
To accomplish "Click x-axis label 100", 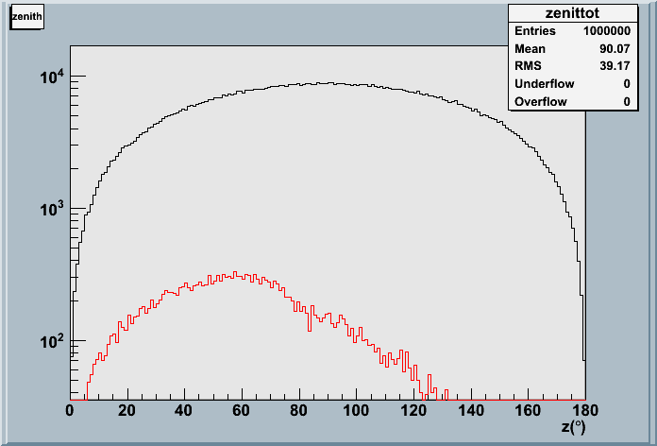I will [x=356, y=410].
